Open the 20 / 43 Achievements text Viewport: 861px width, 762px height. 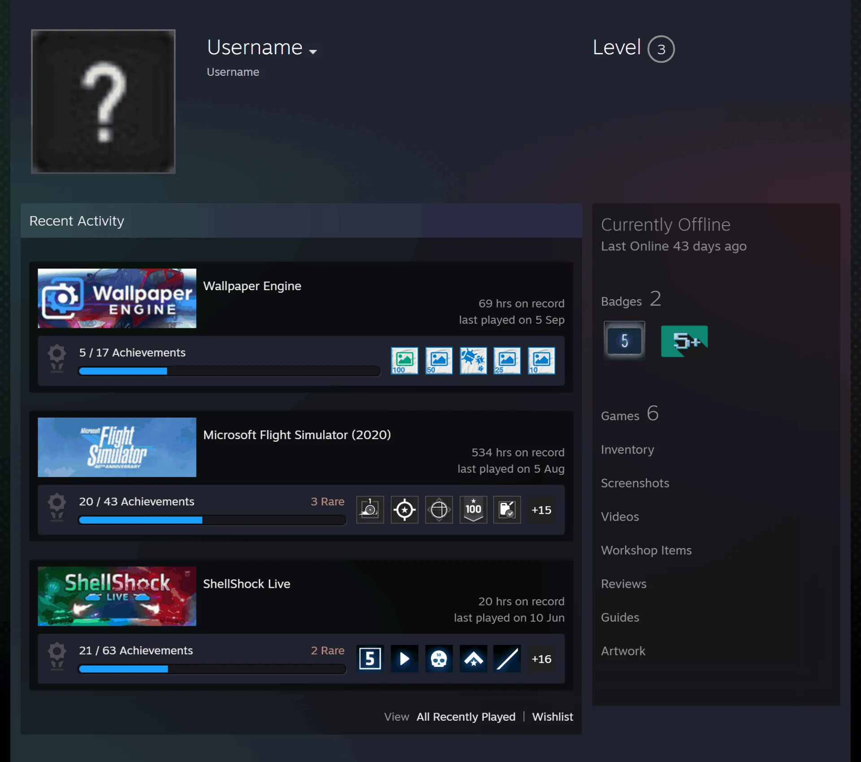click(x=137, y=501)
